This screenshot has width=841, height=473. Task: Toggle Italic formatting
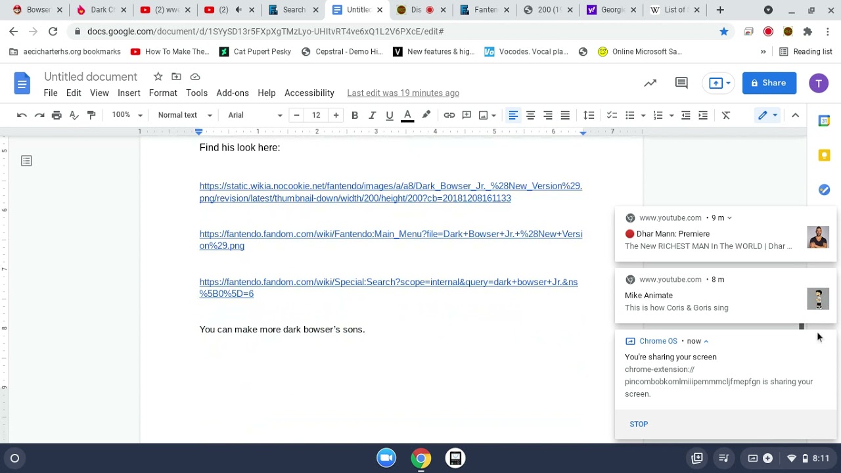372,115
